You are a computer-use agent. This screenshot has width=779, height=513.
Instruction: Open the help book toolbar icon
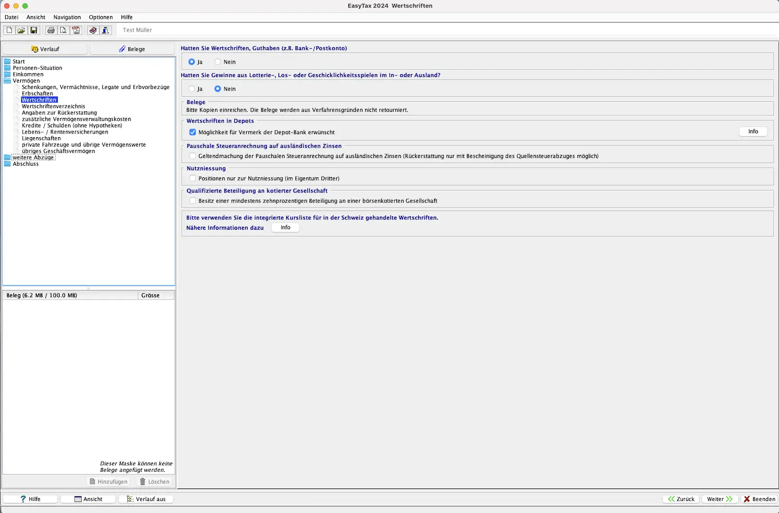(93, 30)
